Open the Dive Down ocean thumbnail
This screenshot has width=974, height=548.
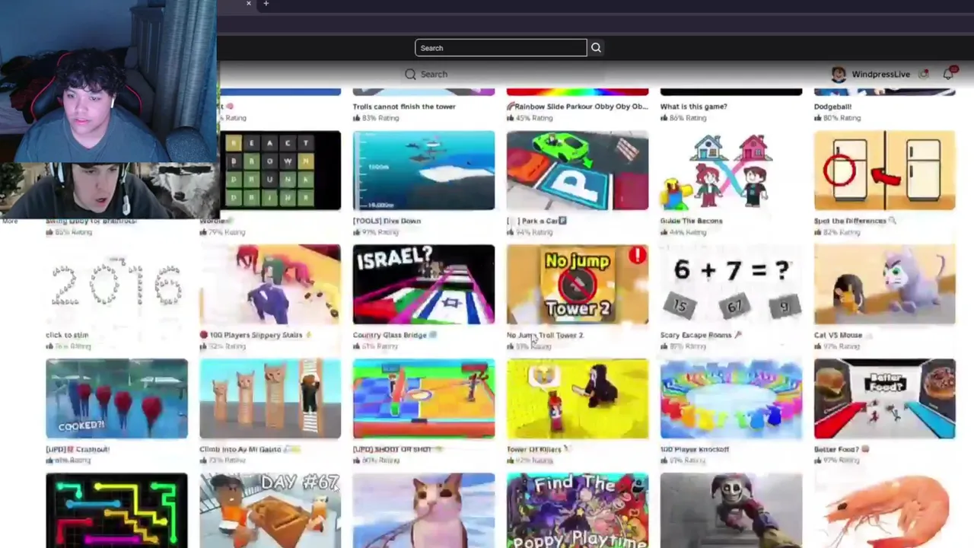(424, 170)
